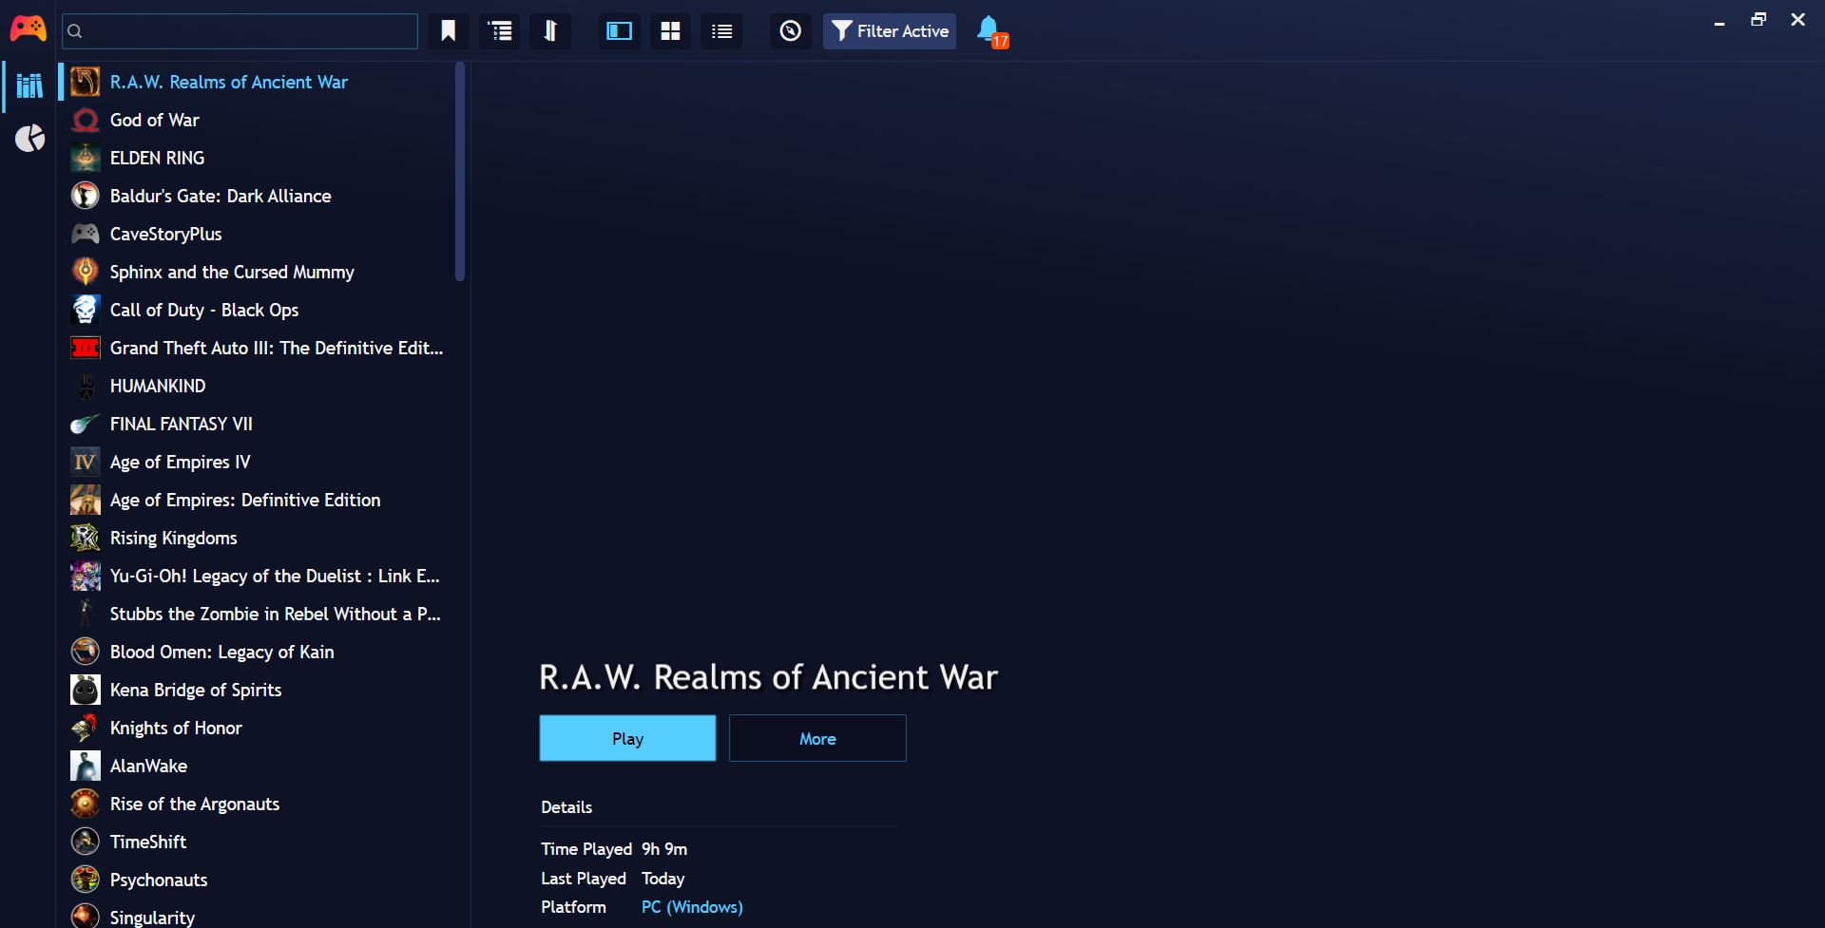Image resolution: width=1825 pixels, height=928 pixels.
Task: Select TimeShift in the game list
Action: point(257,842)
